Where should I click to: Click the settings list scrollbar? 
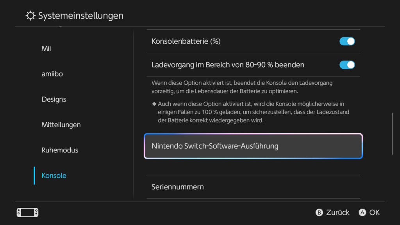pos(393,134)
